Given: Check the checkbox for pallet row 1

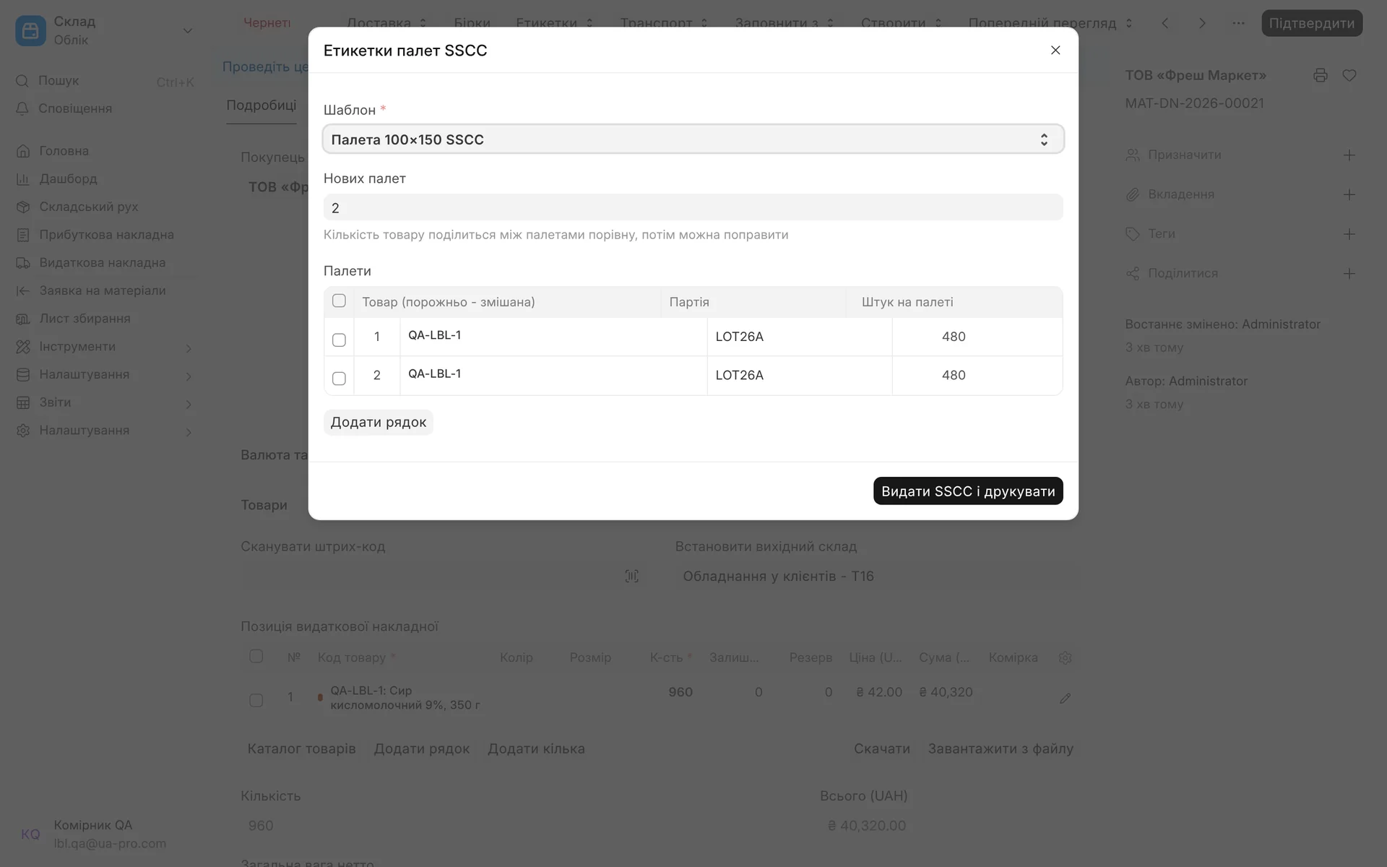Looking at the screenshot, I should [339, 340].
